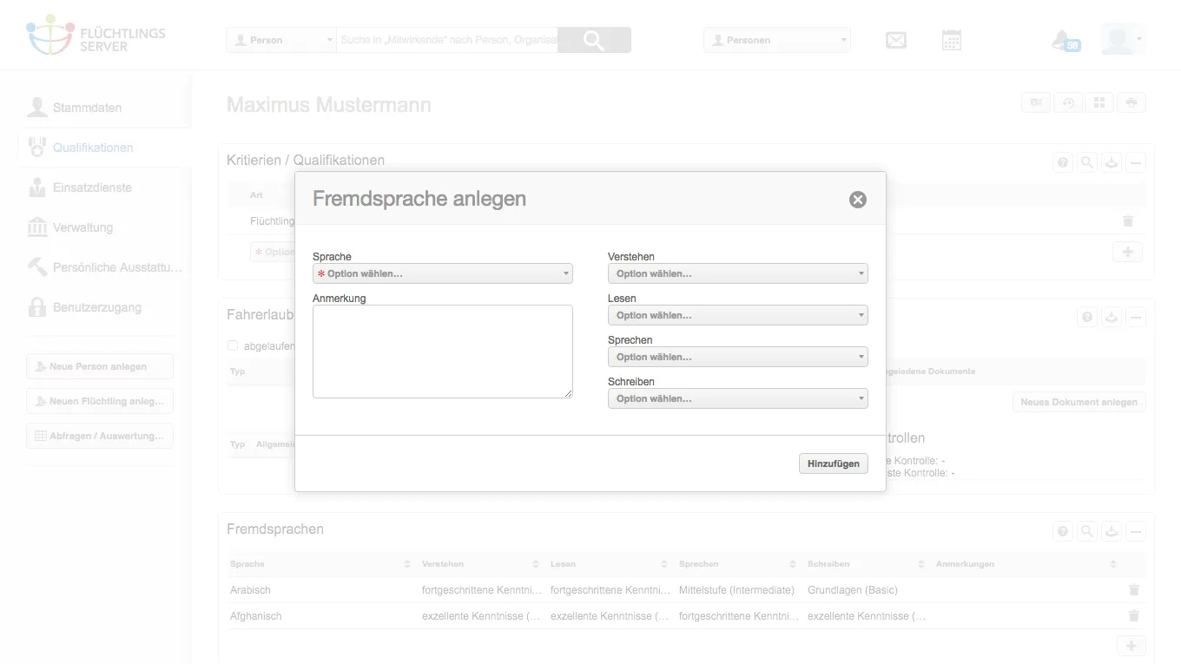Open the mail envelope icon
Screen dimensions: 1181x664
(896, 40)
